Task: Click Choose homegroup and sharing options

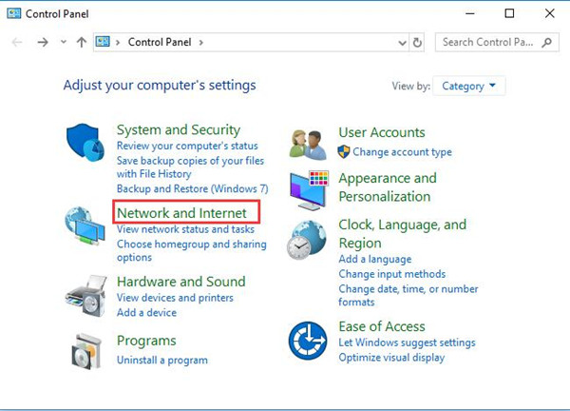Action: pyautogui.click(x=192, y=250)
